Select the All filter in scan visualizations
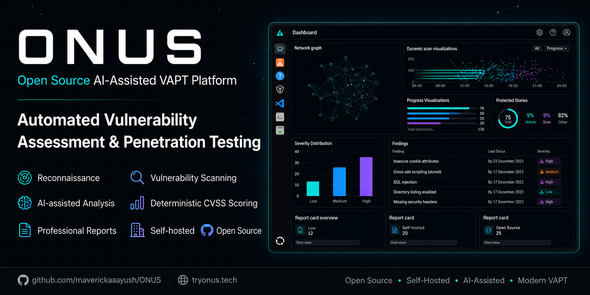 tap(537, 48)
